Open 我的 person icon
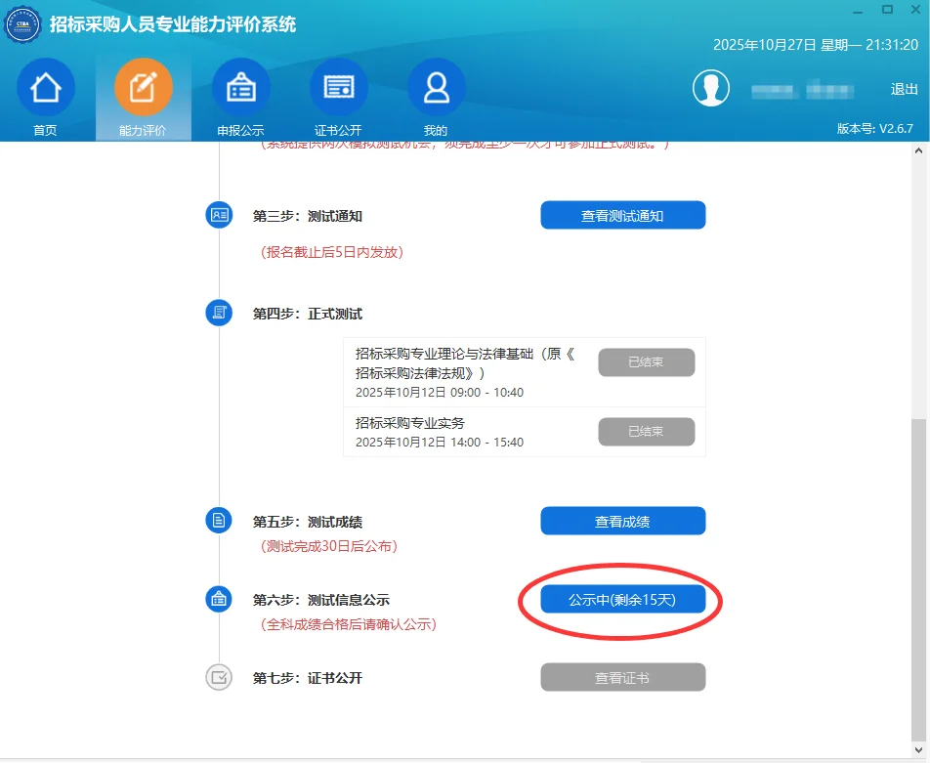Screen dimensions: 930x763 (x=436, y=87)
